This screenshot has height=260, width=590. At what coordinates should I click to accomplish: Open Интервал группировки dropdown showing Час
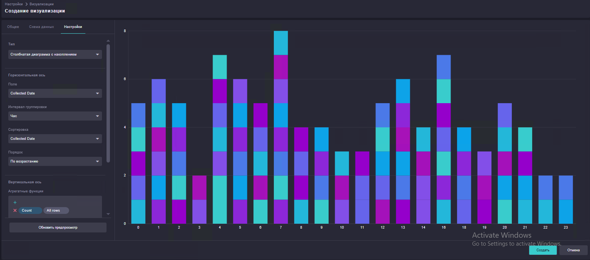[x=55, y=116]
